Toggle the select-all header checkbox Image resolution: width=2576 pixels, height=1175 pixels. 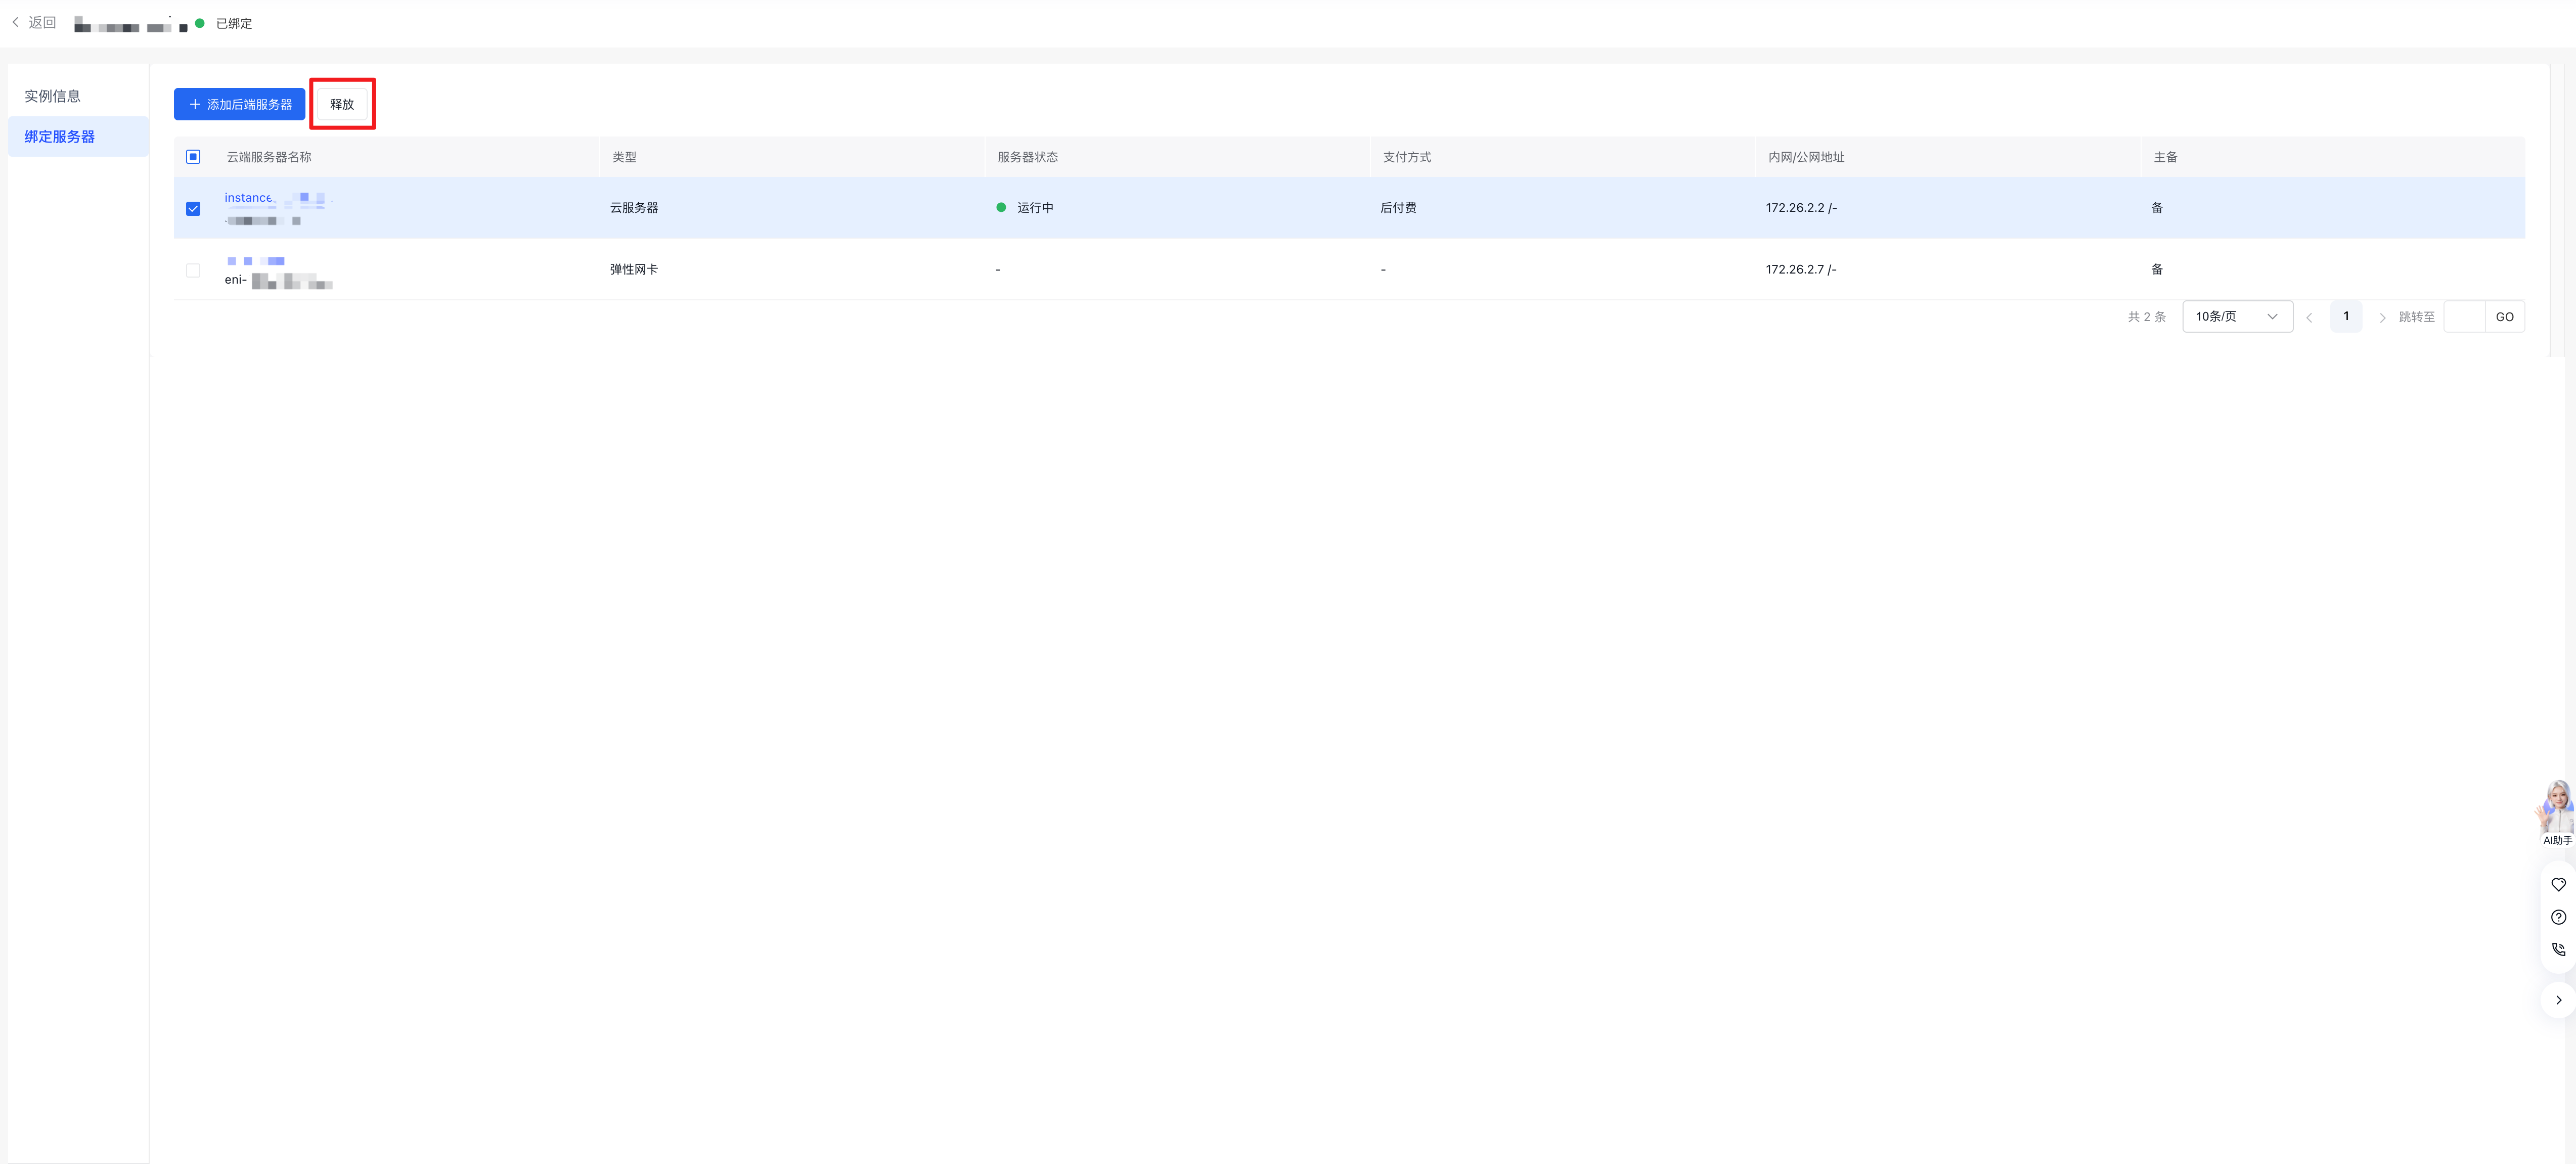pyautogui.click(x=193, y=157)
